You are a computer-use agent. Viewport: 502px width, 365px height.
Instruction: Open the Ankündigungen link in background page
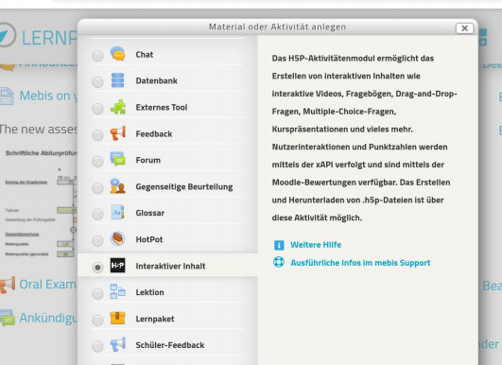[48, 318]
